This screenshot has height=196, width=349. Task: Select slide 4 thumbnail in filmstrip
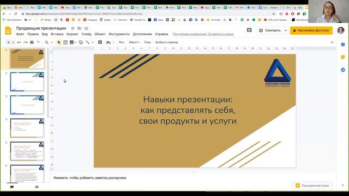pyautogui.click(x=27, y=128)
